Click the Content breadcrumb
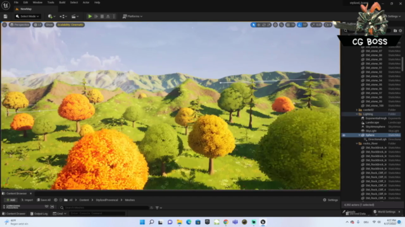Screen dimensions: 405x227 coord(84,200)
